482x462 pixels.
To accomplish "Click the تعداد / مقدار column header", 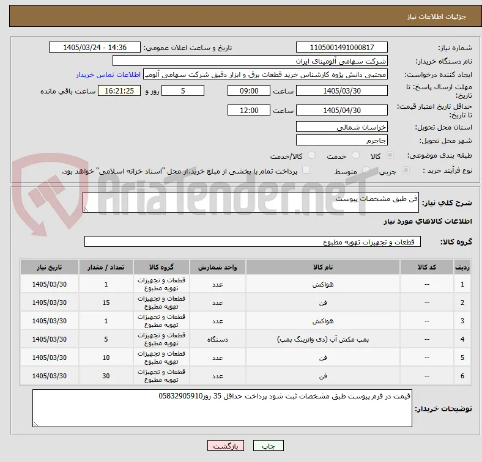I will tap(106, 267).
